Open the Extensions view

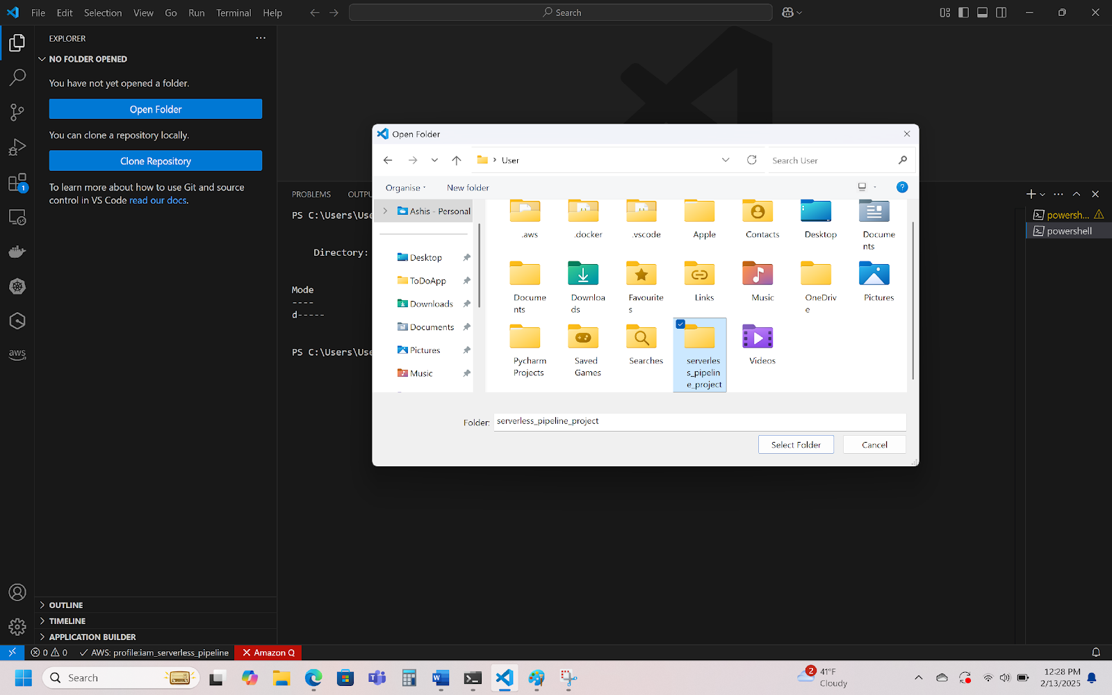pos(17,182)
